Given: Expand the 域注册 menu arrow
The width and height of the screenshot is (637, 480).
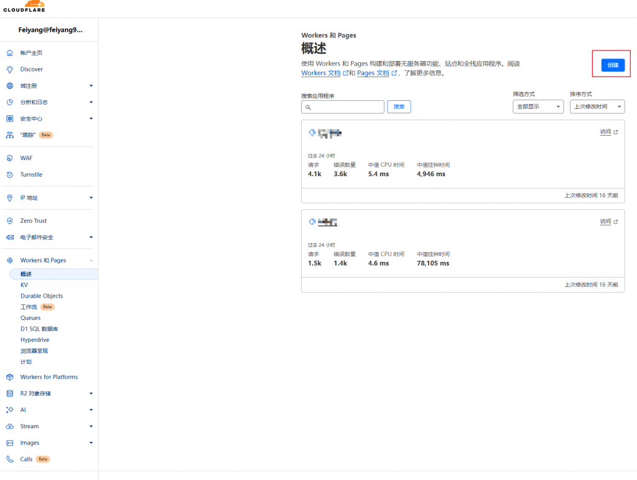Looking at the screenshot, I should (x=91, y=86).
